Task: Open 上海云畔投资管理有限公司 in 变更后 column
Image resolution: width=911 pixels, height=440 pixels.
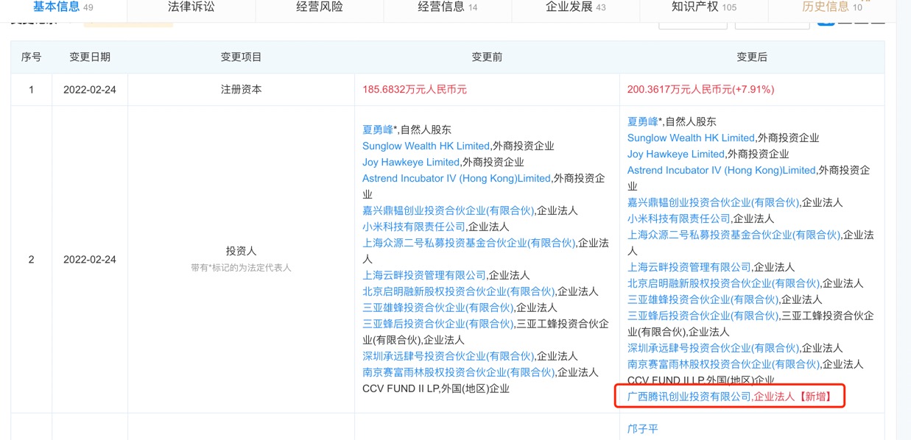Action: (x=689, y=267)
